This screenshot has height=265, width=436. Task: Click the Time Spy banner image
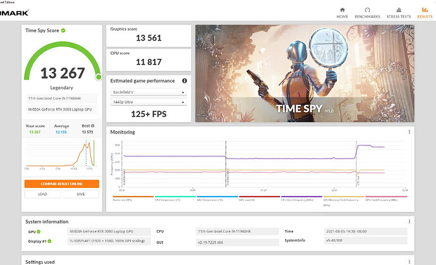point(305,73)
